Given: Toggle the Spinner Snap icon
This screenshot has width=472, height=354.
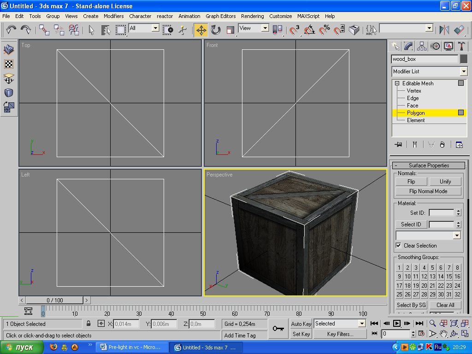Looking at the screenshot, I should click(339, 30).
